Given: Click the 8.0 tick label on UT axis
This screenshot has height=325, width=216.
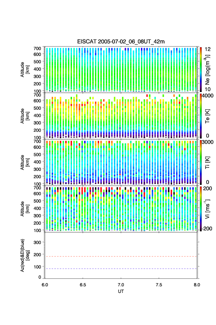Looking at the screenshot, I should click(x=197, y=284).
